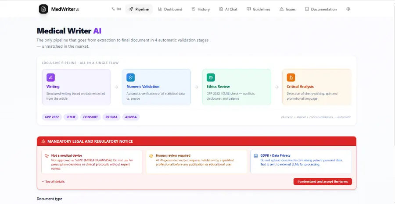Click the book icon in Documentation tab
This screenshot has height=204, width=395.
coord(307,9)
